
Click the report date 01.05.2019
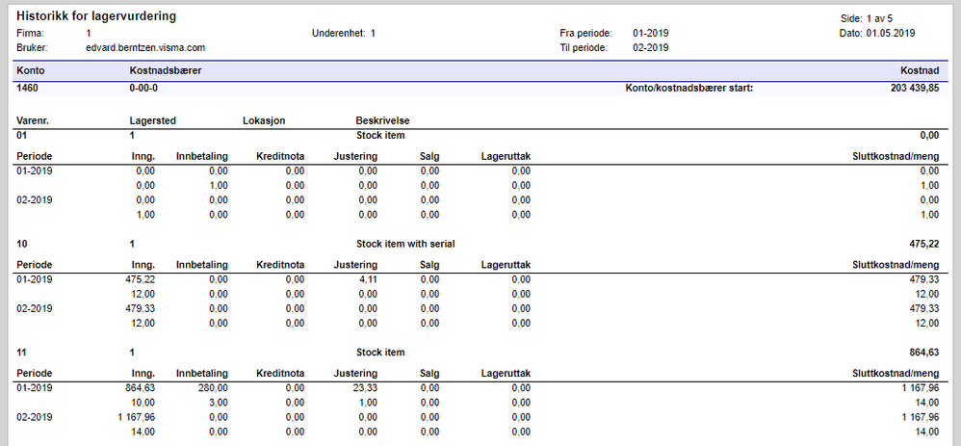point(891,33)
